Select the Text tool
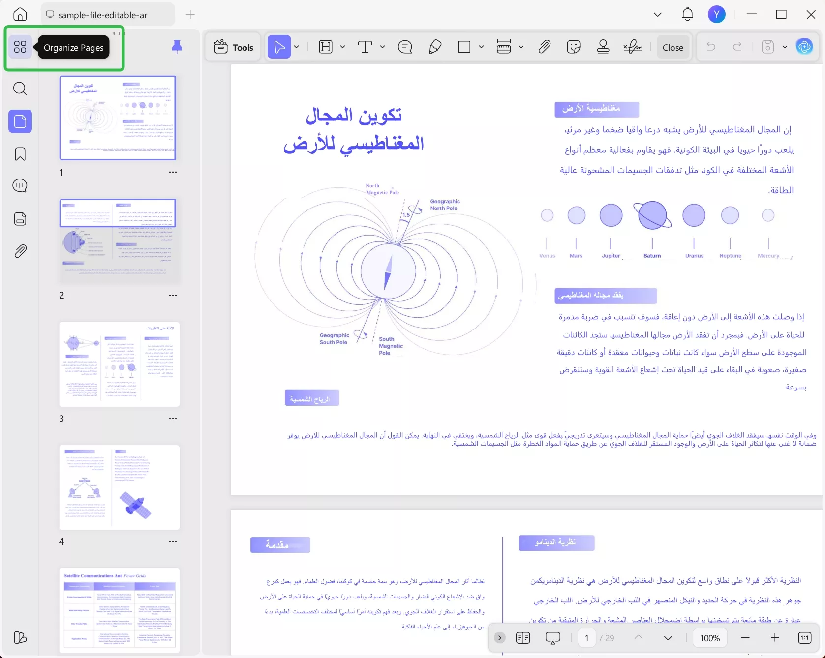 coord(365,47)
